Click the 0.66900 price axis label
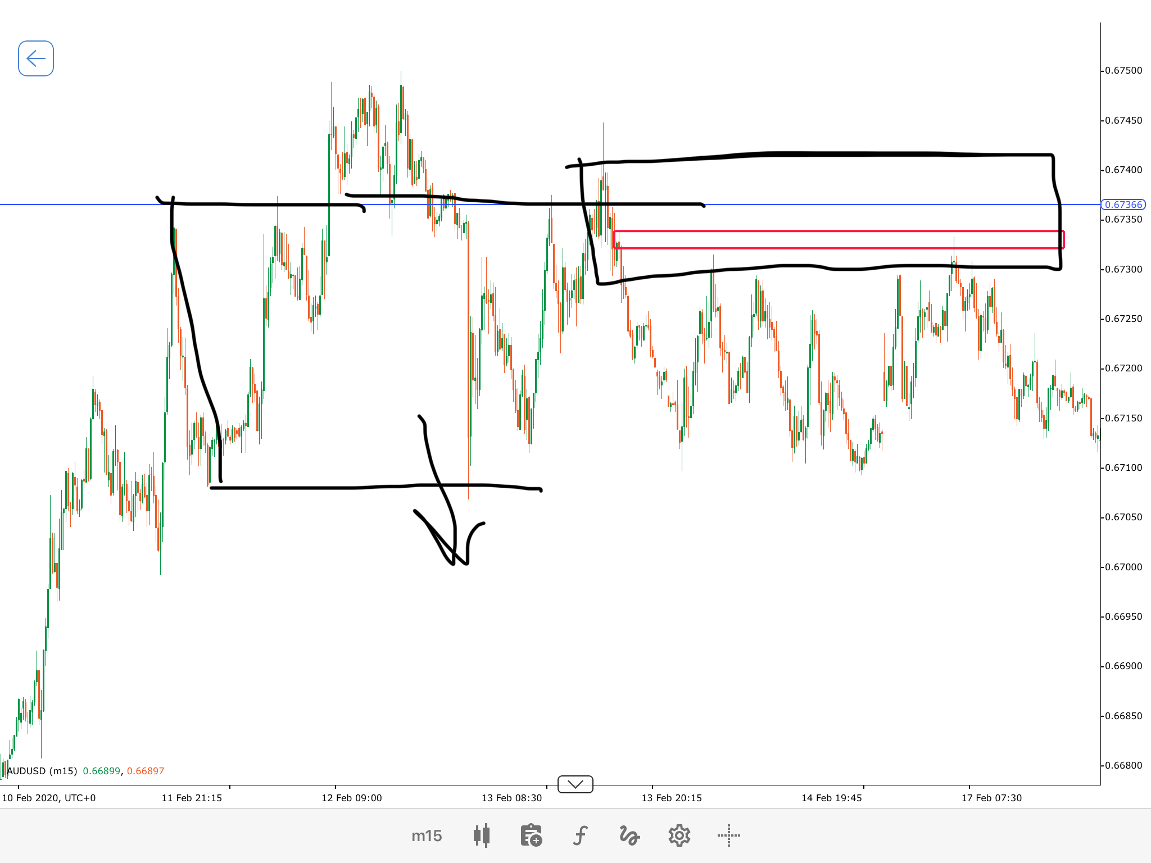The width and height of the screenshot is (1151, 863). point(1123,666)
